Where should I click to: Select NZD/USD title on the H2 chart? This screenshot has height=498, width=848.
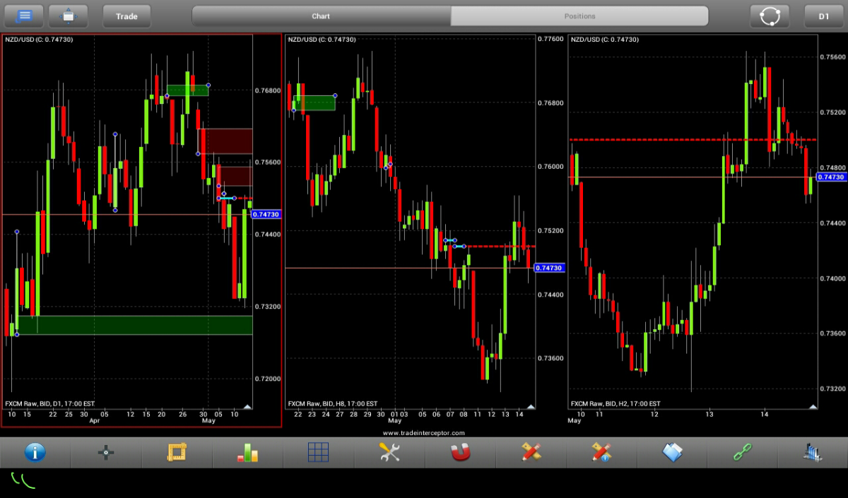[x=604, y=40]
